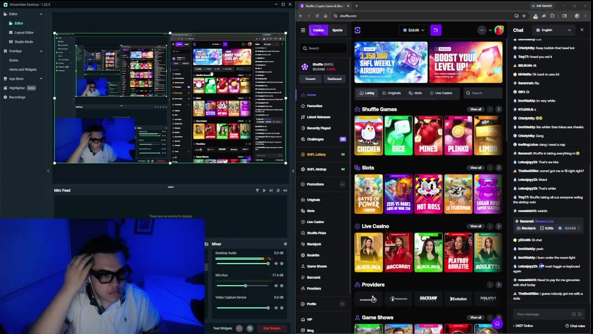
Task: Open Highlighter beta in Streamlabs sidebar
Action: point(19,88)
